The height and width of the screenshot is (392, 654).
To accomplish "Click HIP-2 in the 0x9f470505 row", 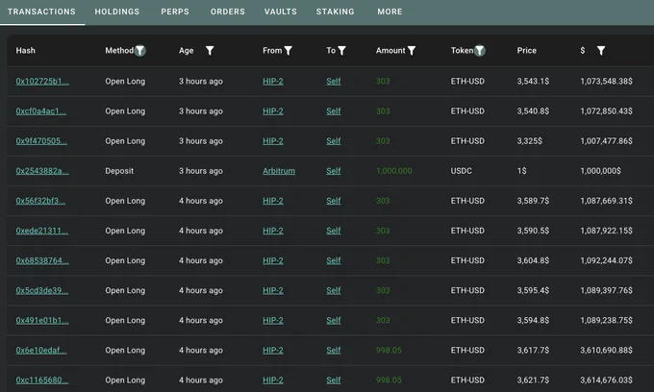I will tap(273, 141).
